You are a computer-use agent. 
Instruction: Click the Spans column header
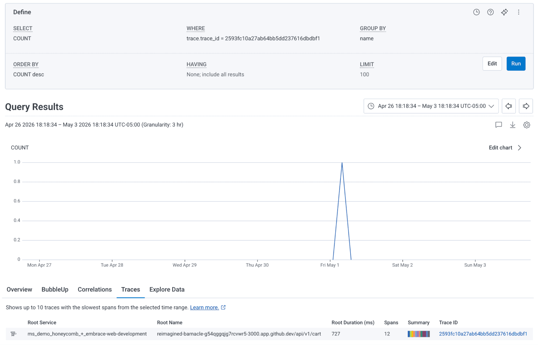[391, 323]
